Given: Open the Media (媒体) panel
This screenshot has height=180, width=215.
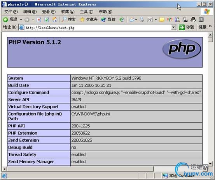Looking at the screenshot, I should coord(108,19).
